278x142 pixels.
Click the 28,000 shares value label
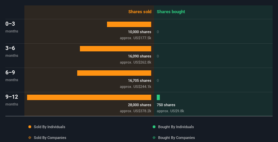point(140,105)
